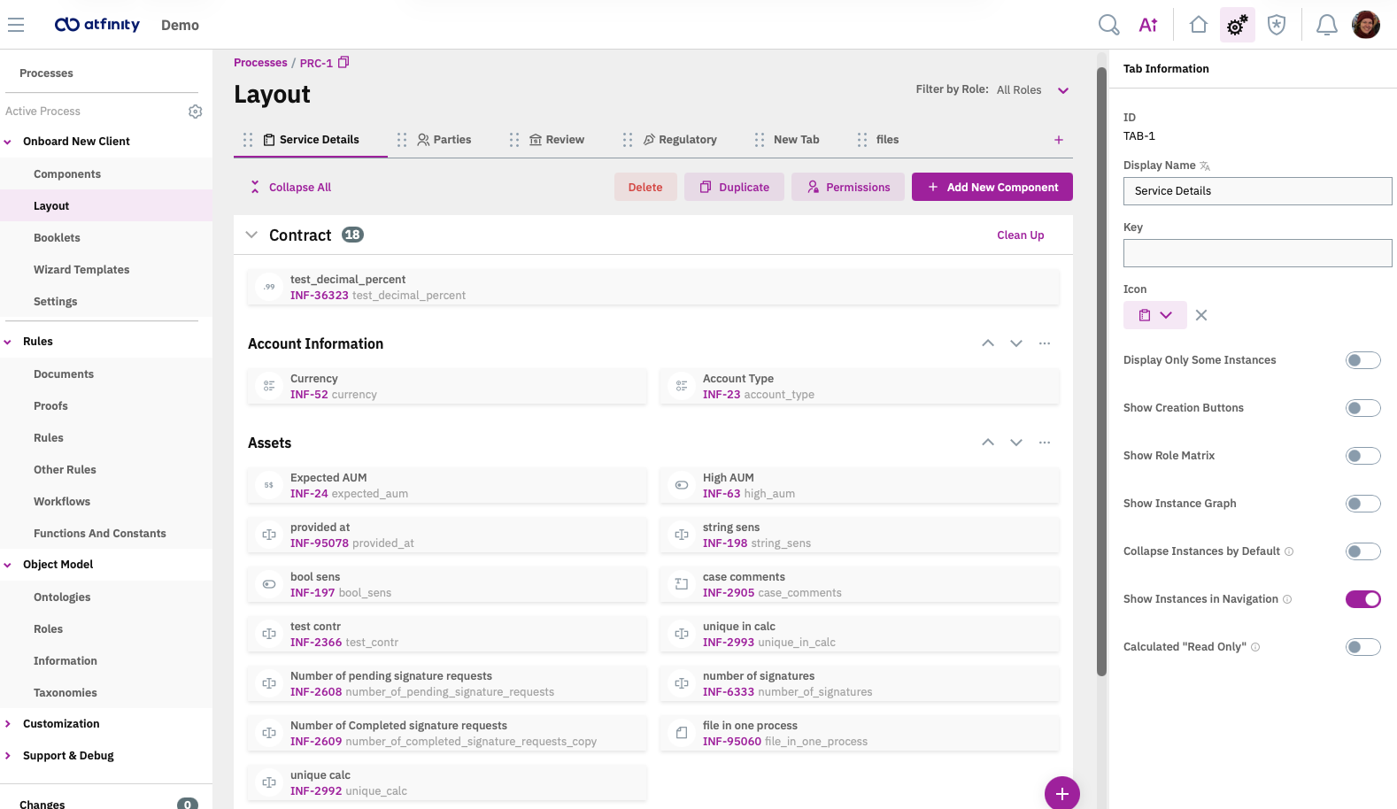1397x809 pixels.
Task: Click Collapse All components
Action: [290, 188]
